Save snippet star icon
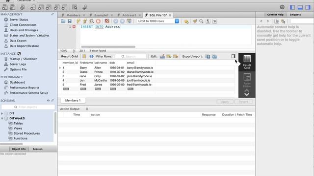This screenshot has height=176, width=314. 186,21
